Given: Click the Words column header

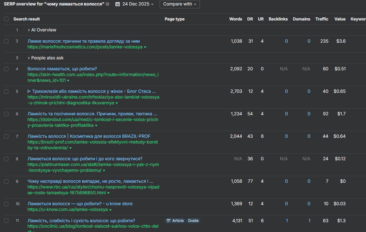Looking at the screenshot, I should tap(236, 19).
